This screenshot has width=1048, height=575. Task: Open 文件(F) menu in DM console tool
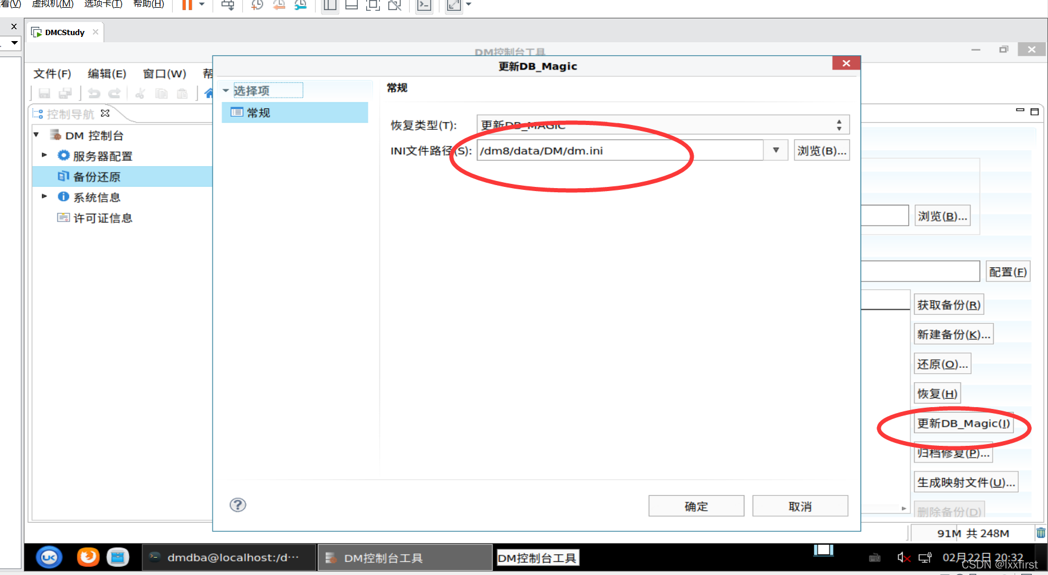[52, 74]
